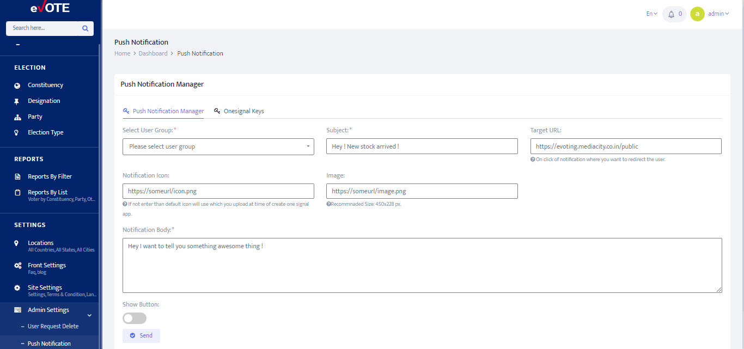Open User Request Delete from sidebar
Screen dimensions: 744x349
click(x=53, y=326)
